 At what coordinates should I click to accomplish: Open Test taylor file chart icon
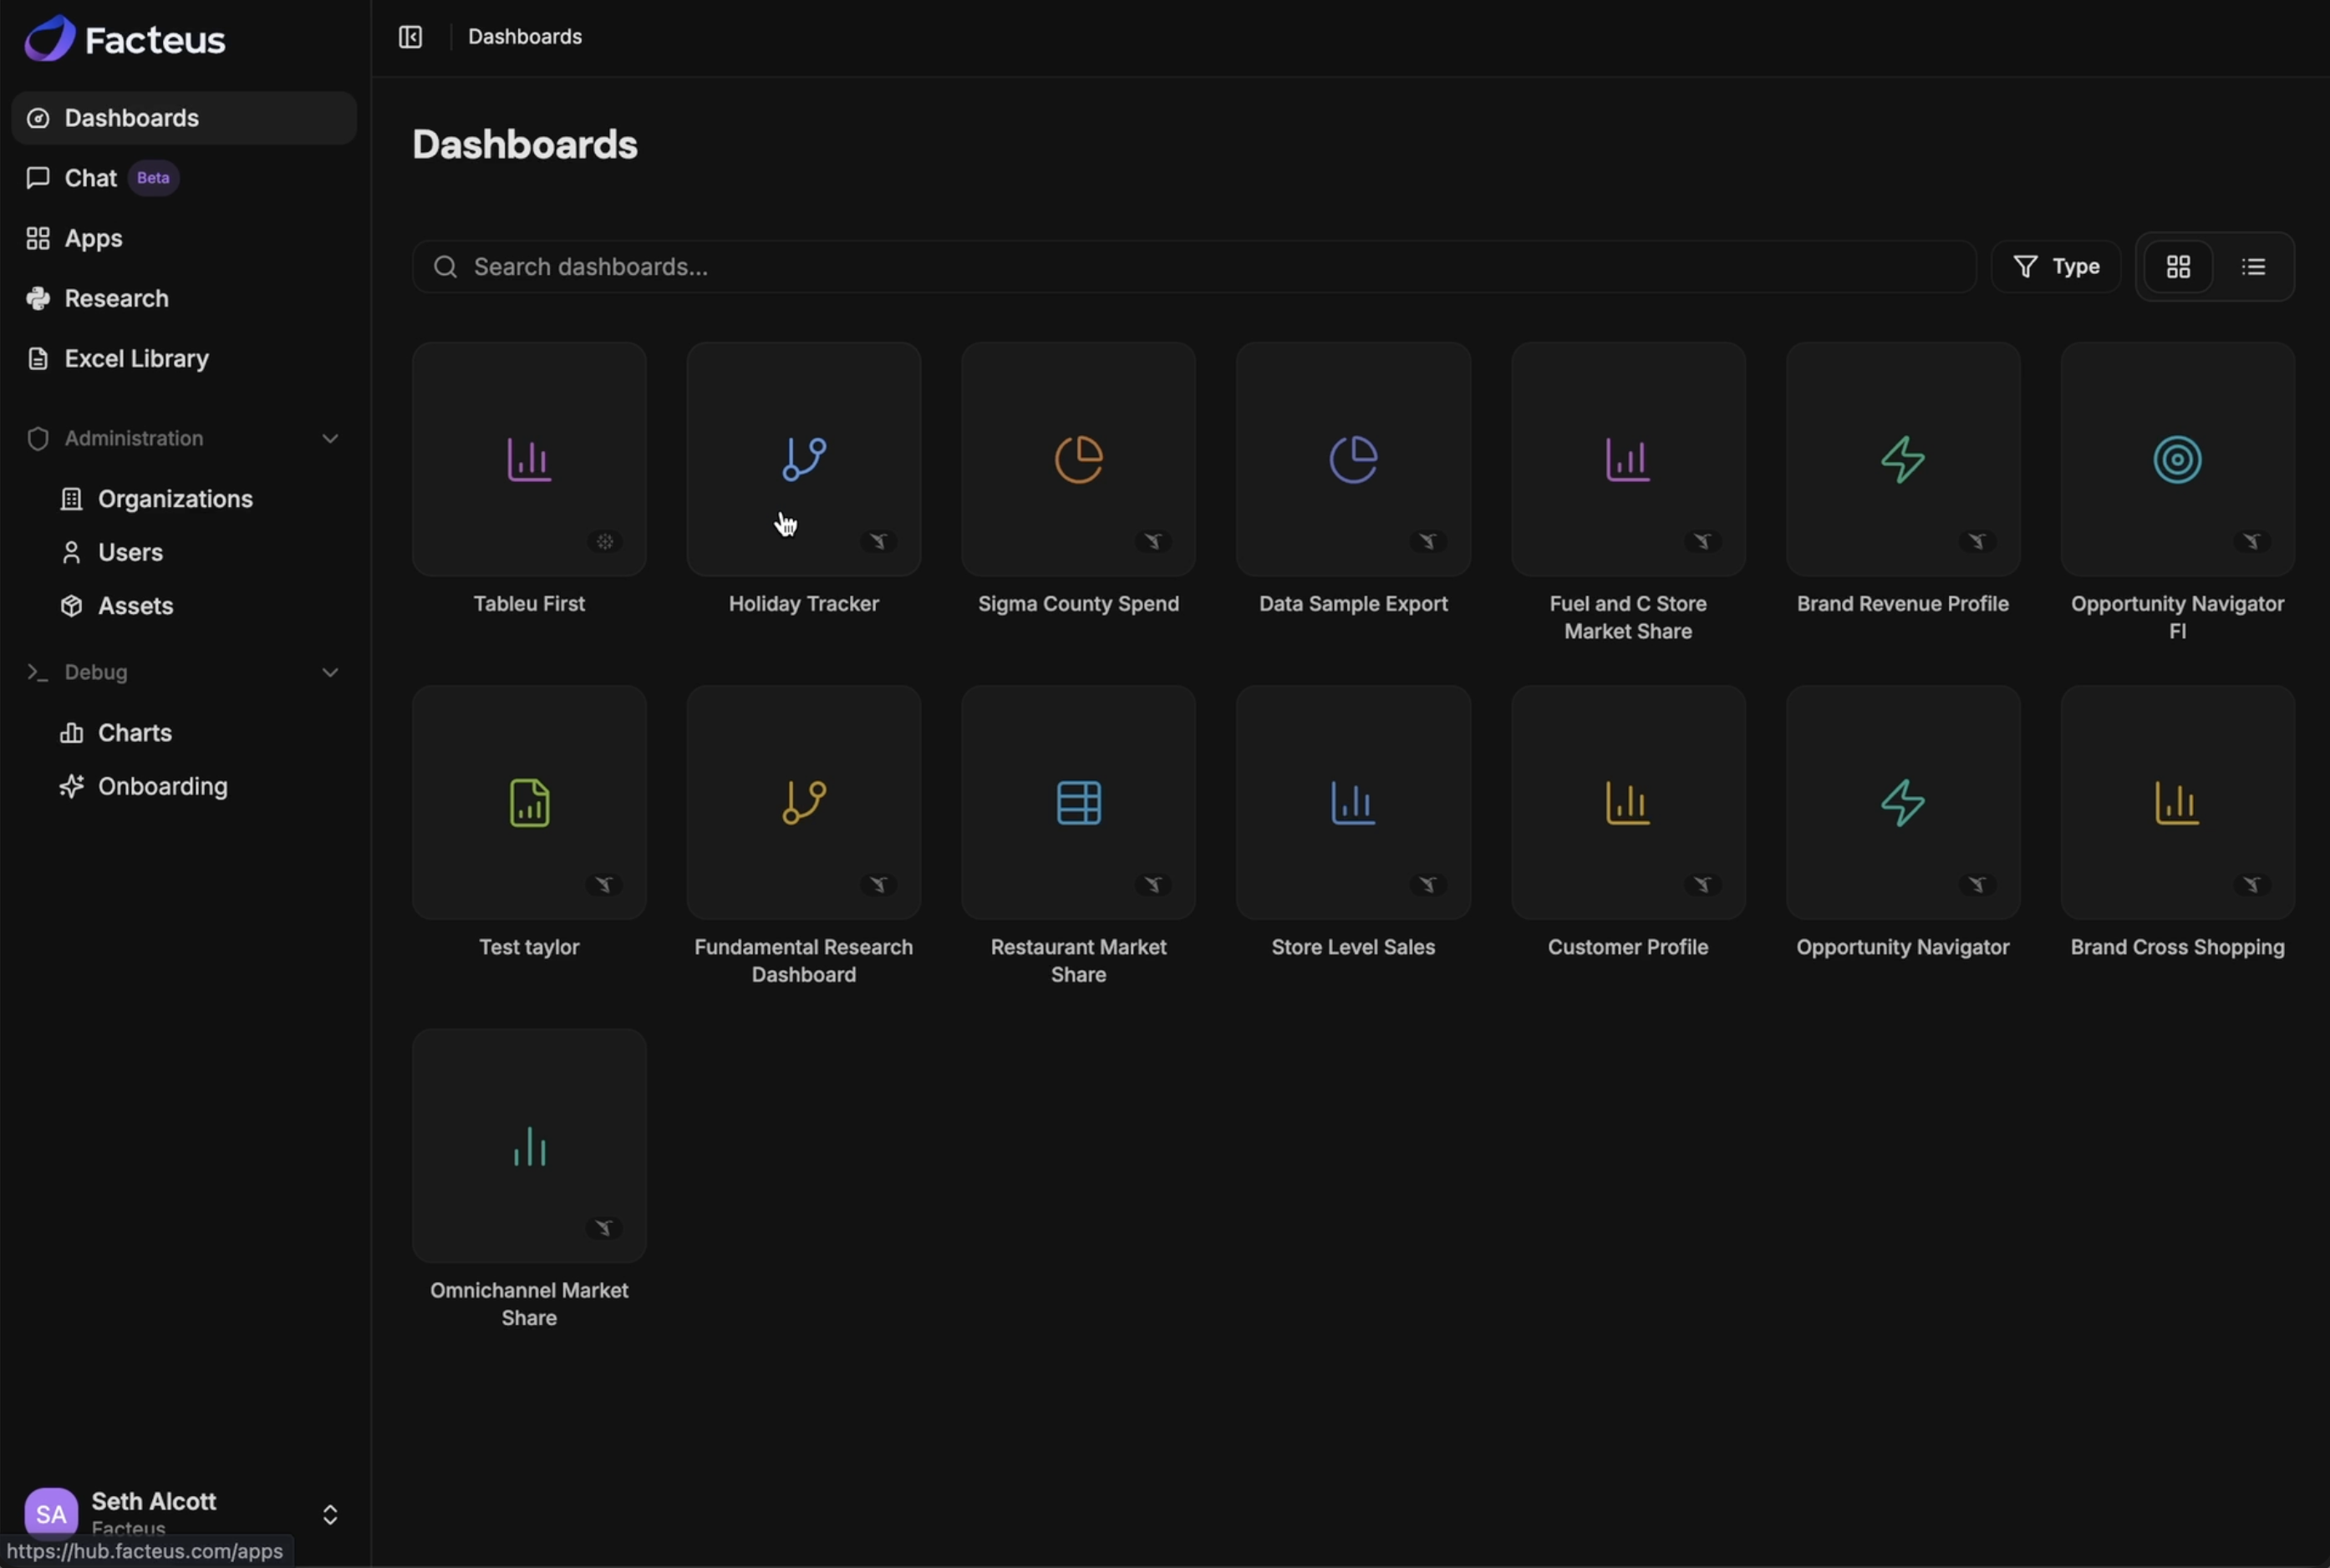click(529, 803)
